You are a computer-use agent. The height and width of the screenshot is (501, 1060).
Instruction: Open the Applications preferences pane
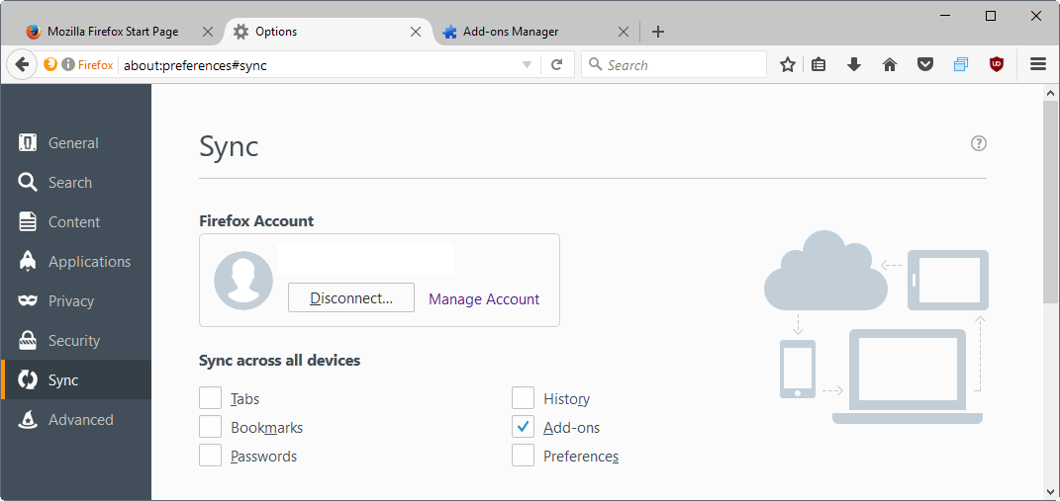(75, 261)
